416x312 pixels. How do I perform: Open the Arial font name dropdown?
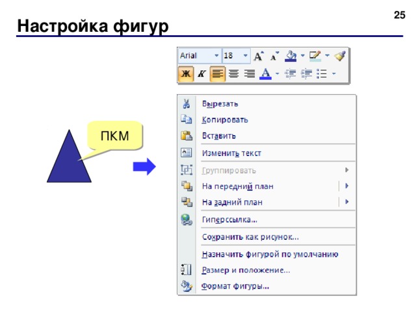tap(216, 55)
